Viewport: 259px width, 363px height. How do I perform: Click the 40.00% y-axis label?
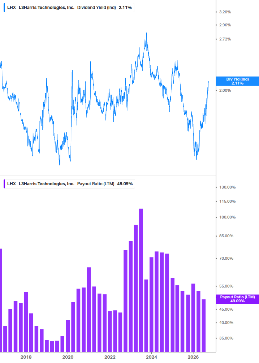pyautogui.click(x=226, y=323)
